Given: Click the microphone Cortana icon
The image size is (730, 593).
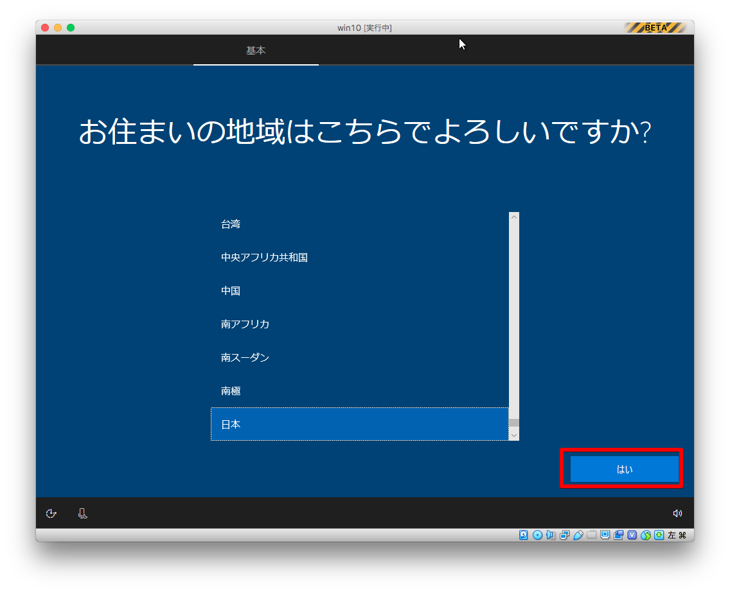Looking at the screenshot, I should 82,513.
